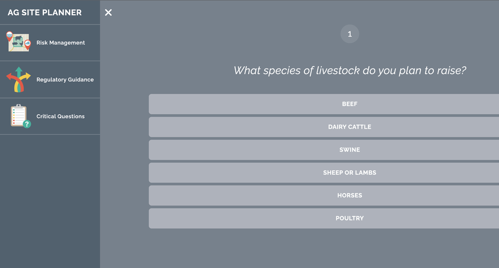Select HORSES from the answer list
Image resolution: width=499 pixels, height=268 pixels.
tap(350, 195)
